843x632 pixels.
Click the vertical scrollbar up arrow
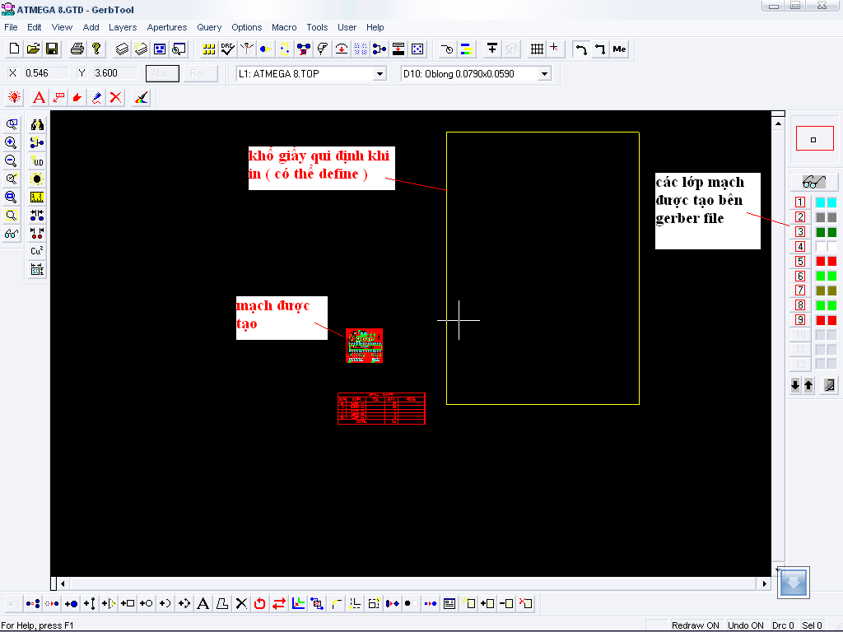coord(778,123)
